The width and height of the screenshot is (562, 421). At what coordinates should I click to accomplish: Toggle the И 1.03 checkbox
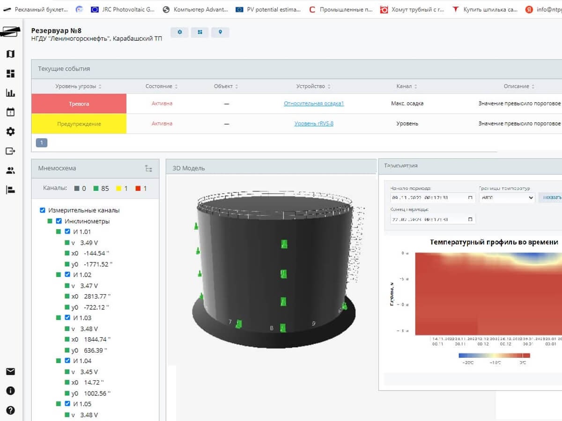67,318
